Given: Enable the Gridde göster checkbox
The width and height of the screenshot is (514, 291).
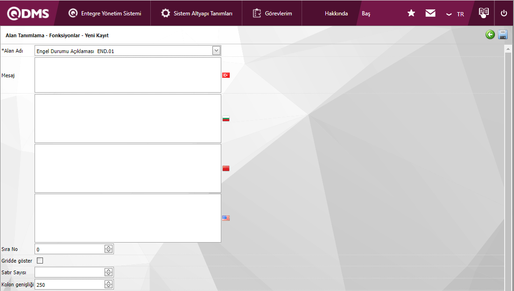Looking at the screenshot, I should (40, 261).
